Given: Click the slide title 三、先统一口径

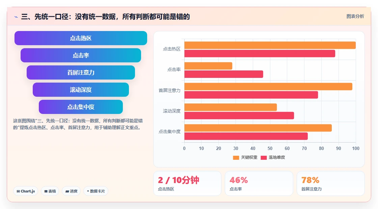Looking at the screenshot, I should [x=105, y=17].
